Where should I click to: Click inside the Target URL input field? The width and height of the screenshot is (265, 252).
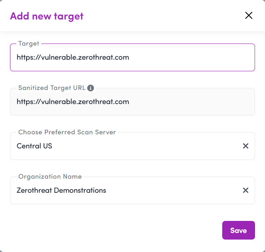point(187,58)
